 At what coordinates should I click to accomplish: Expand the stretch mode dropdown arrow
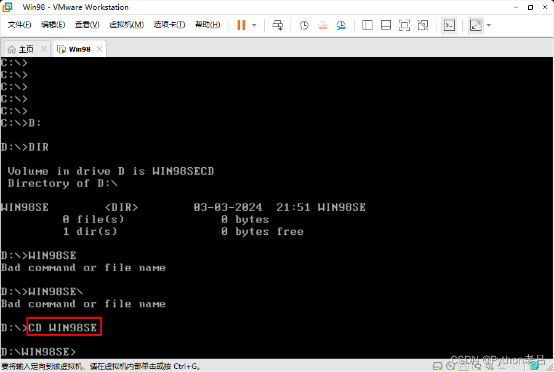(x=489, y=25)
